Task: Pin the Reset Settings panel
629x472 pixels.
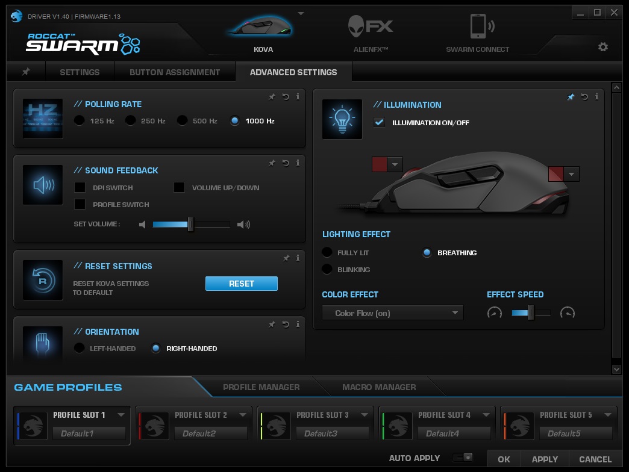Action: pyautogui.click(x=286, y=258)
